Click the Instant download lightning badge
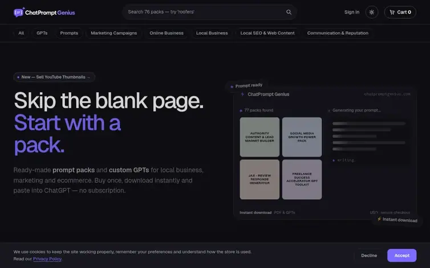The height and width of the screenshot is (268, 430). 397,220
